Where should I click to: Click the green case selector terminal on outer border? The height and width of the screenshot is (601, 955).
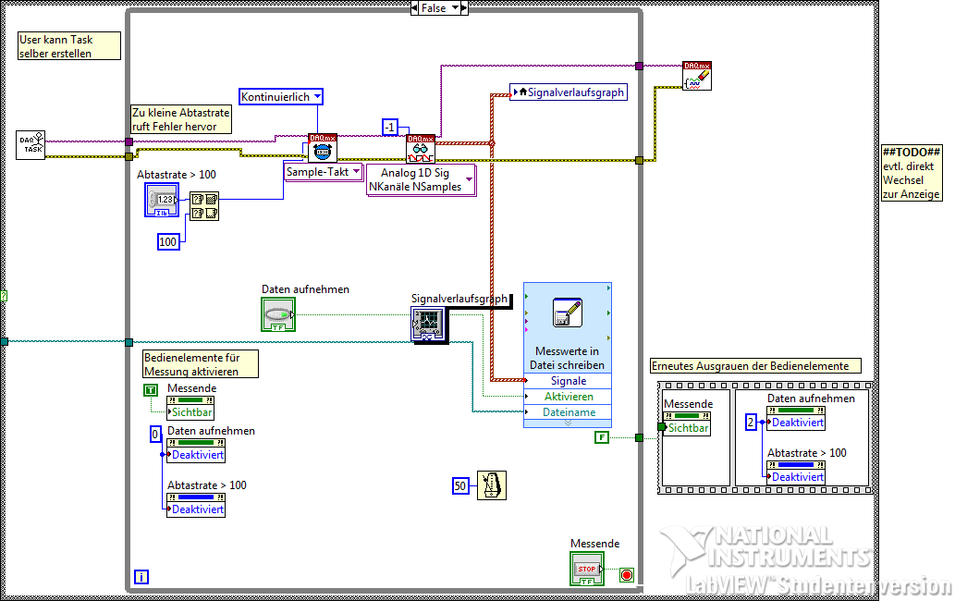coord(4,296)
